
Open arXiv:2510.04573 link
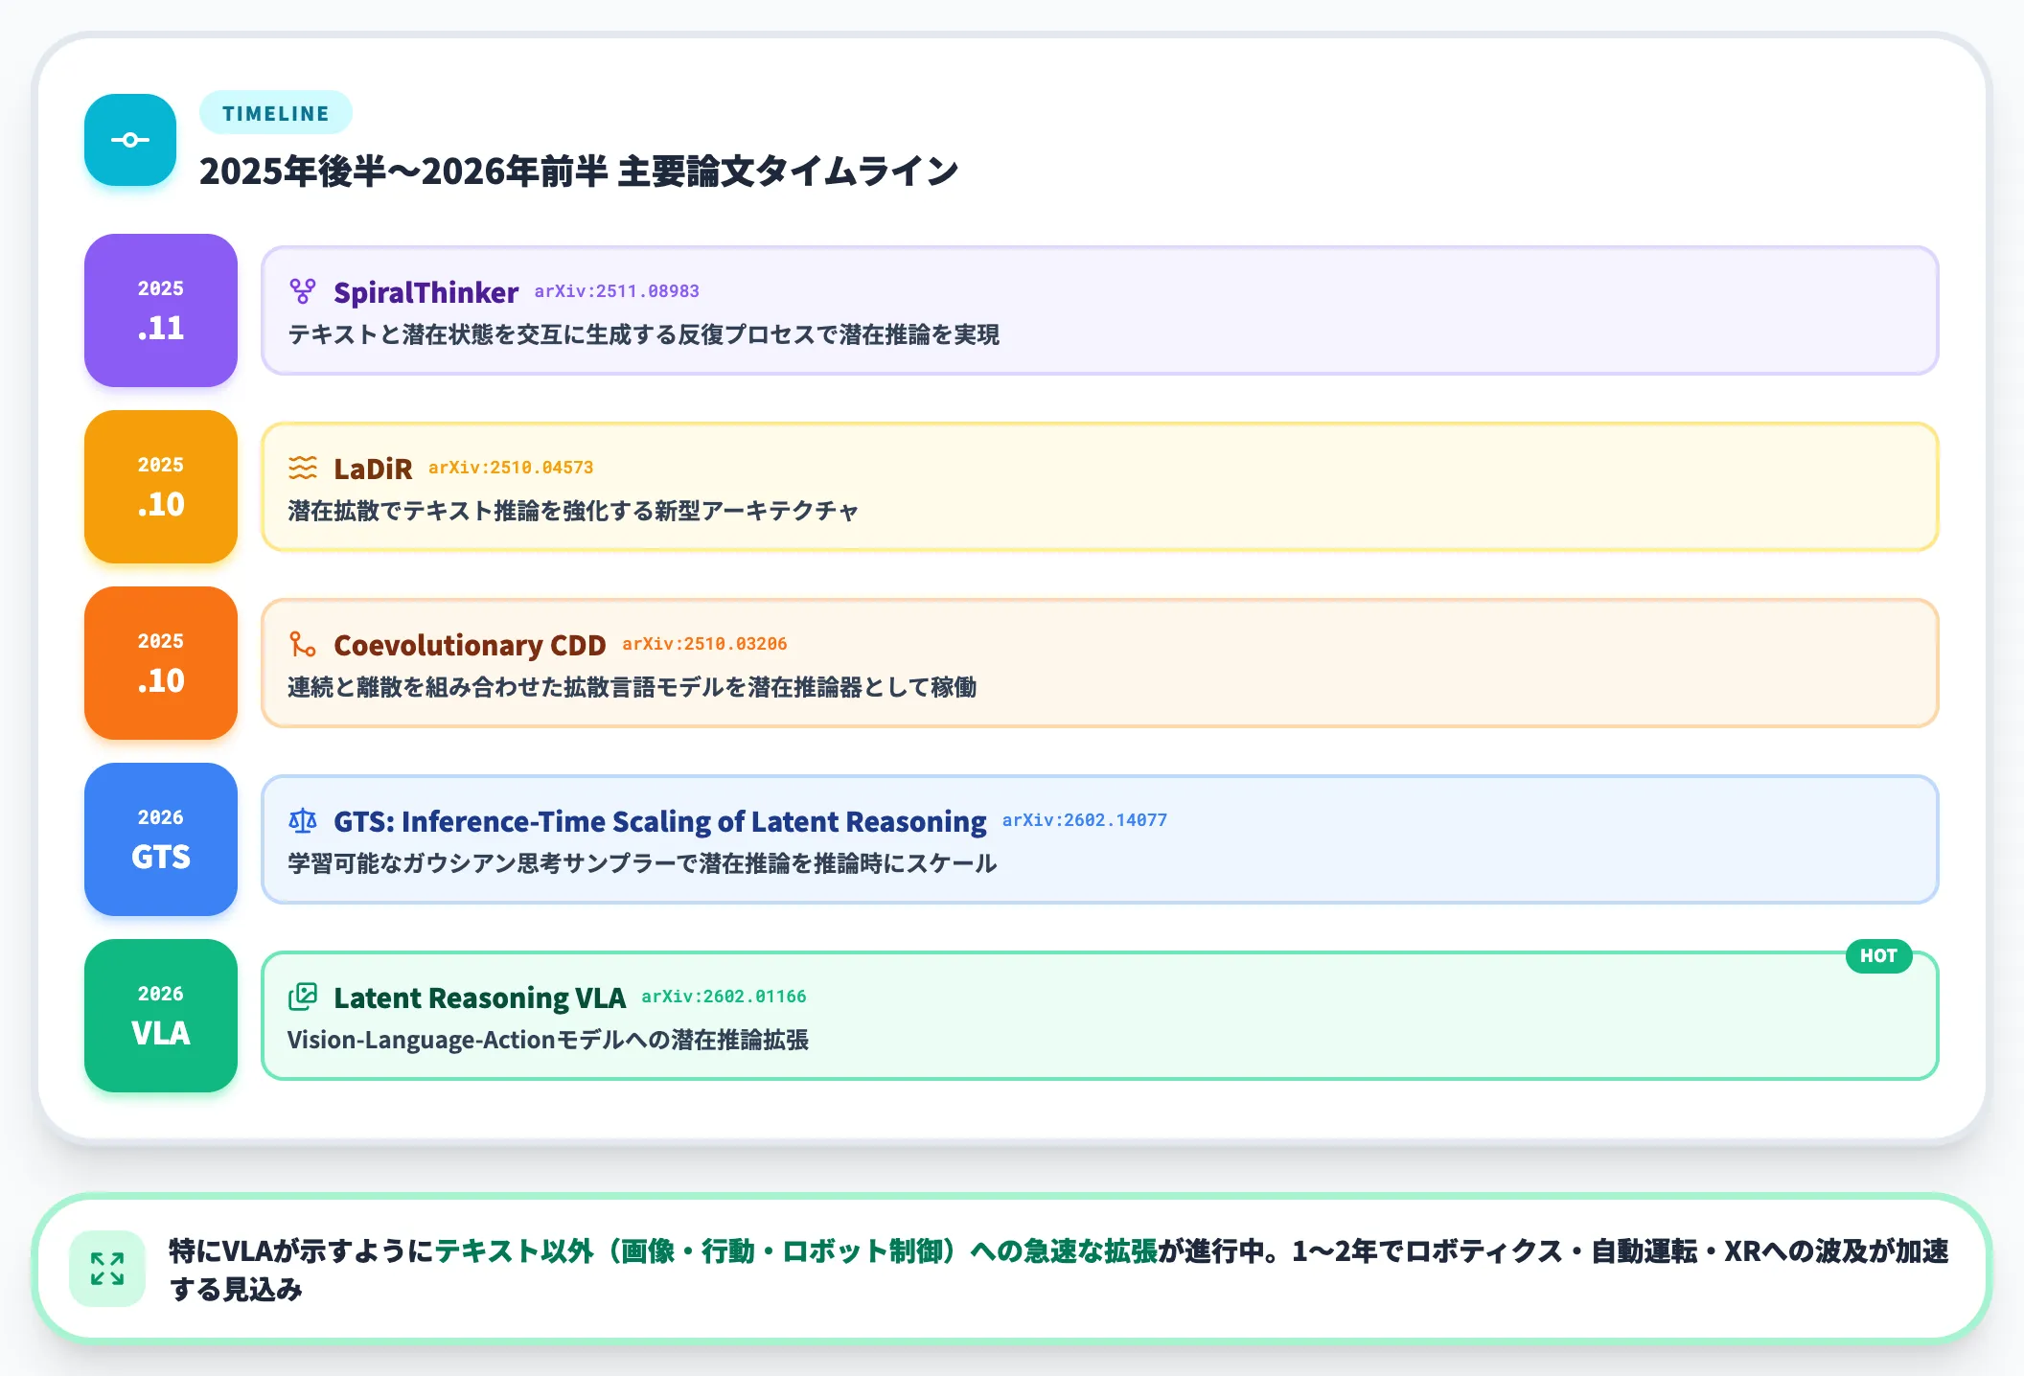point(511,468)
